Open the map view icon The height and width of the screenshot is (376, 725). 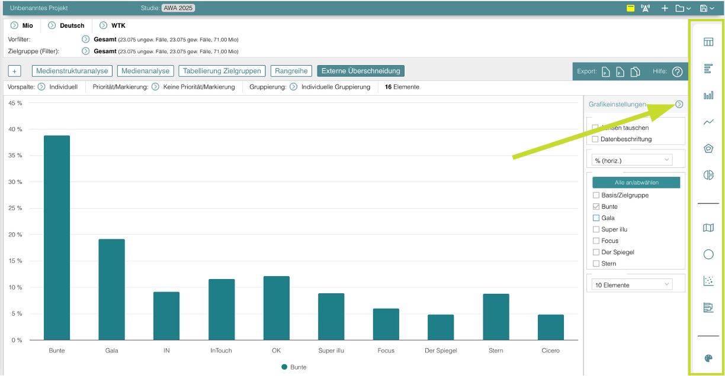coord(708,228)
